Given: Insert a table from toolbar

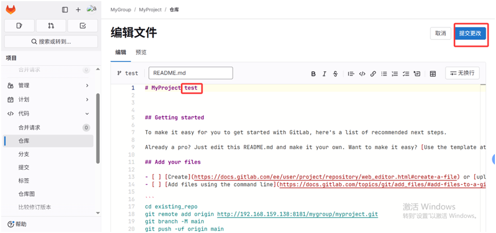Looking at the screenshot, I should click(x=433, y=74).
